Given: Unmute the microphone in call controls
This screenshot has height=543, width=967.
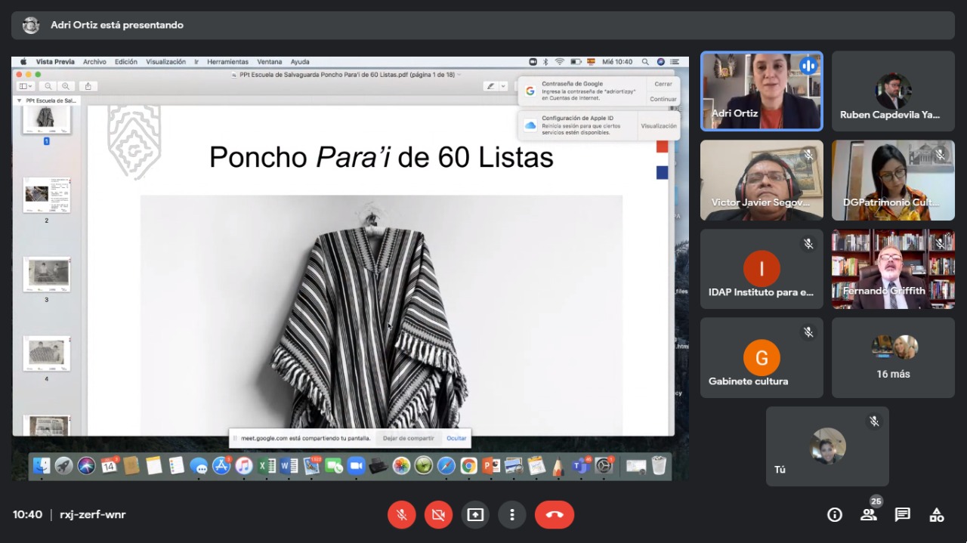Looking at the screenshot, I should [x=402, y=515].
